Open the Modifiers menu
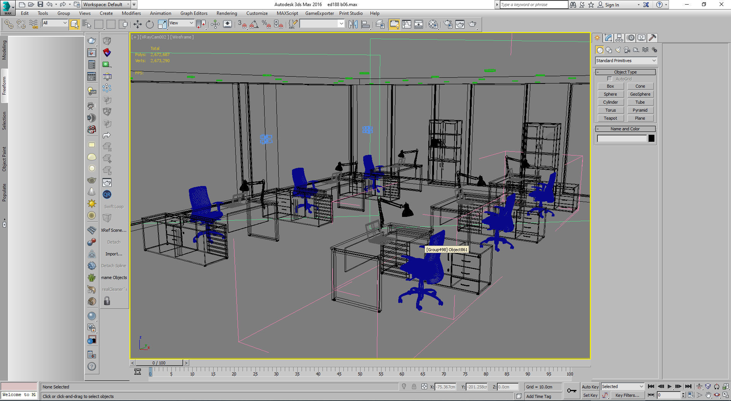The width and height of the screenshot is (731, 401). [x=131, y=13]
